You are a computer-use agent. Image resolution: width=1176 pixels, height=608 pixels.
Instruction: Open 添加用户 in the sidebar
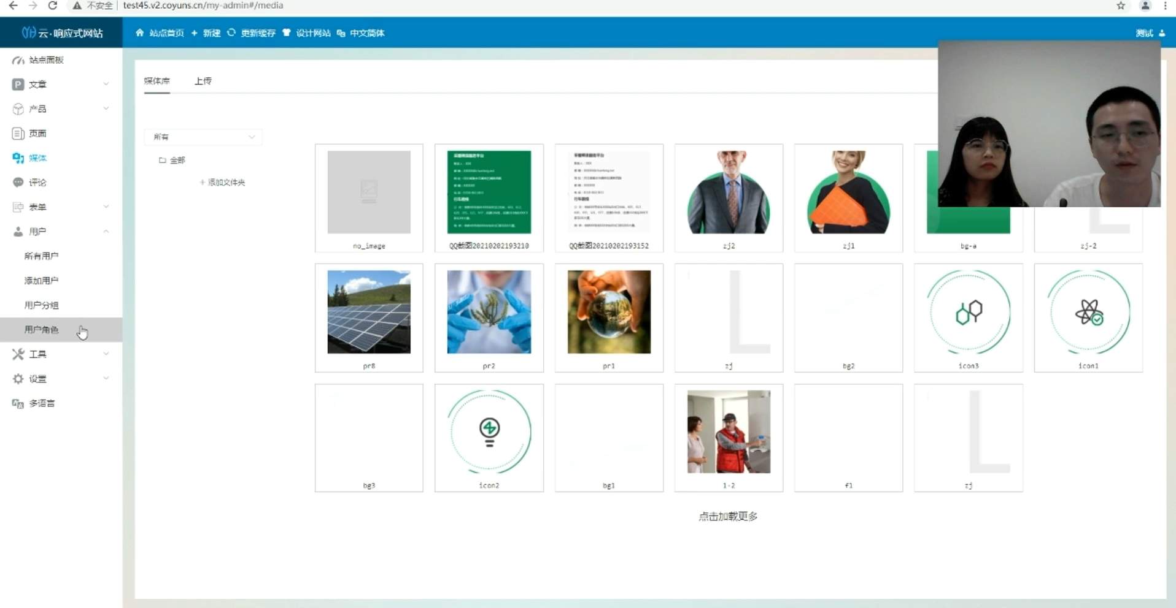coord(41,281)
